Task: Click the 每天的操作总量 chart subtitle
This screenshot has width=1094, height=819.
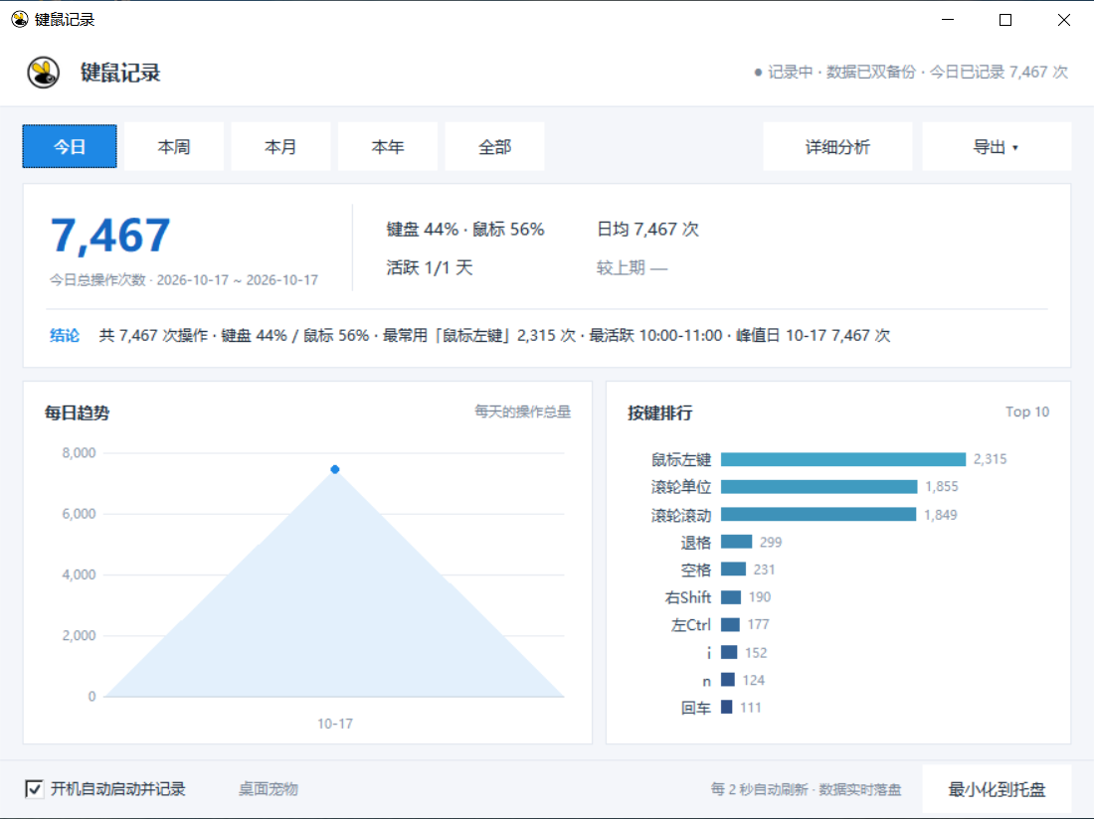Action: pyautogui.click(x=522, y=411)
